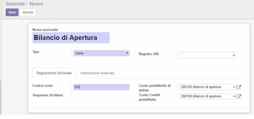Click the Annulla button
Viewport: 254px width, 119px height.
click(x=28, y=12)
